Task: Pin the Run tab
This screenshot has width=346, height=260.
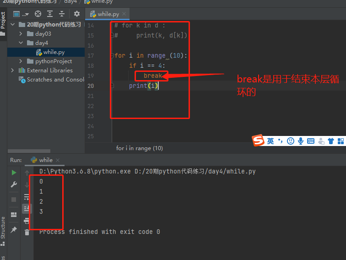Action: (x=14, y=229)
